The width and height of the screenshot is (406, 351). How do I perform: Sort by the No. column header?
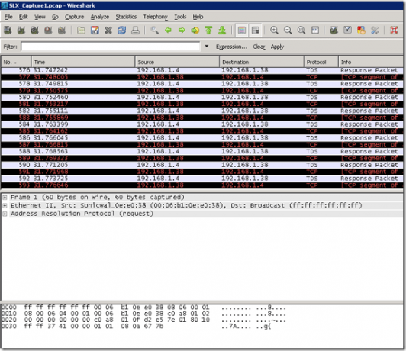click(x=16, y=62)
